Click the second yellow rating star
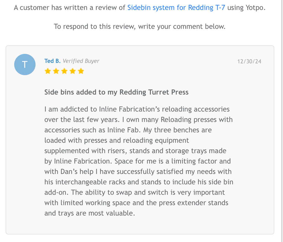 point(56,71)
